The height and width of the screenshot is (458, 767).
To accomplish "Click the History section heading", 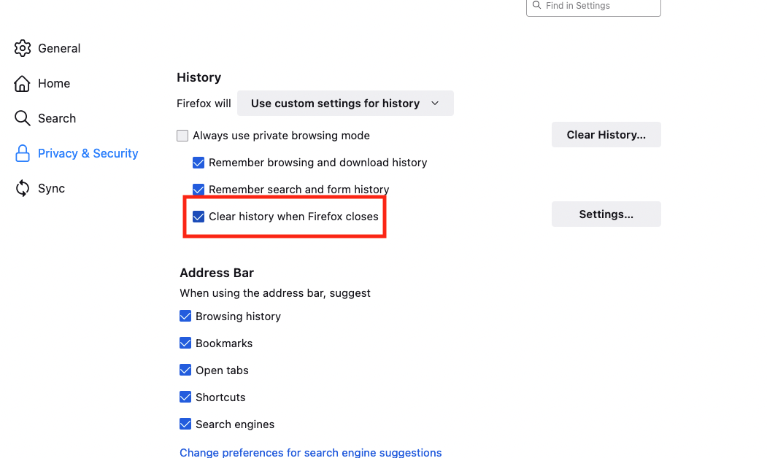I will (199, 77).
